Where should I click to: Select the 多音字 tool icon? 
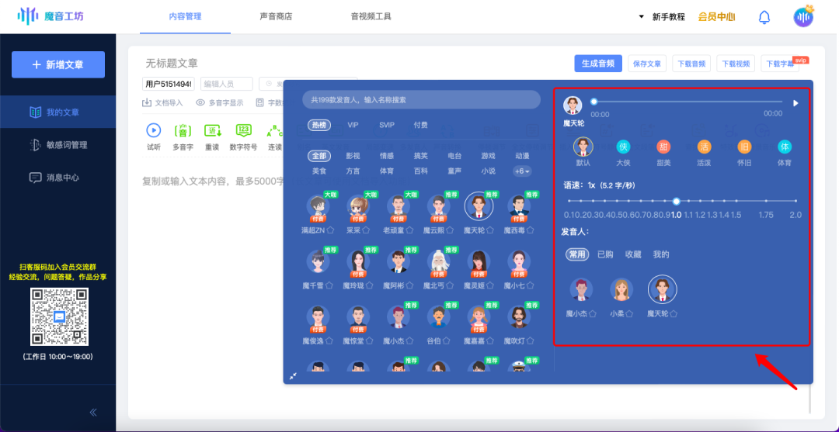tap(183, 130)
